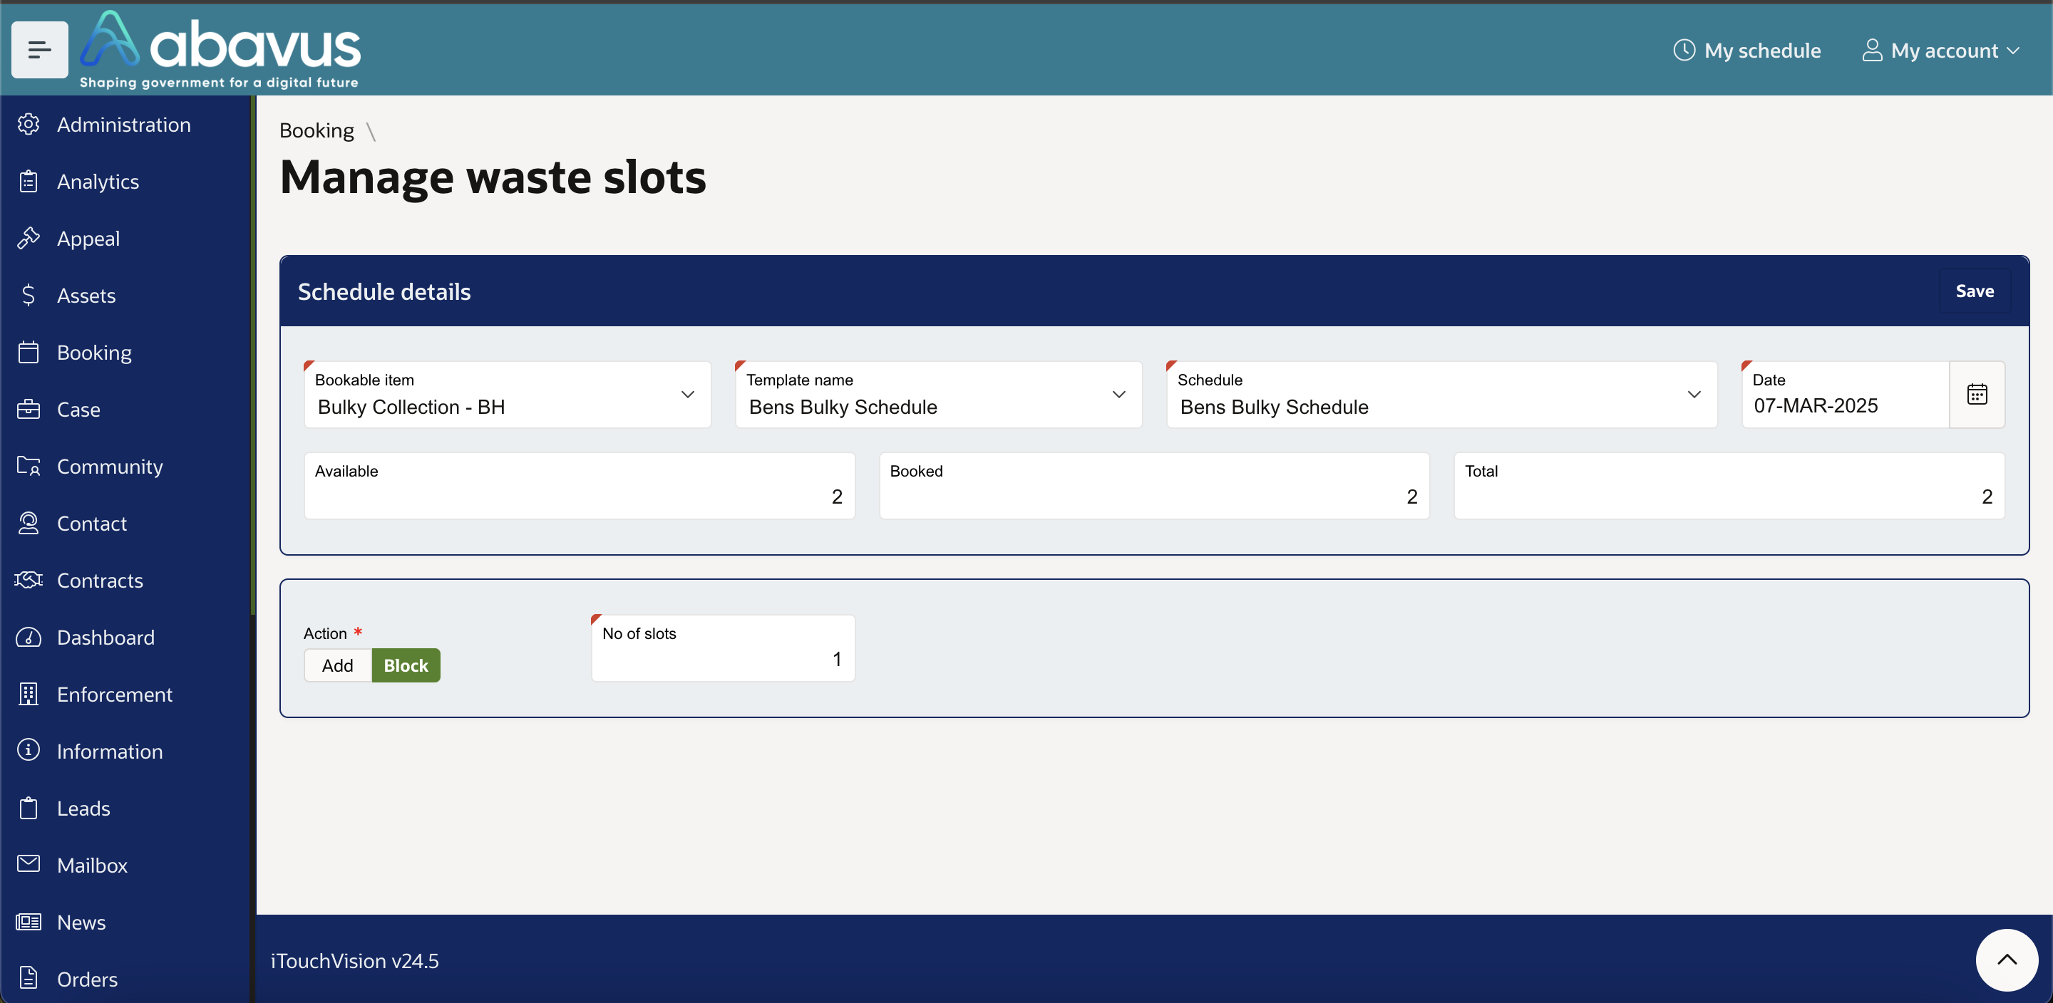Click the Booking breadcrumb link
Image resolution: width=2053 pixels, height=1003 pixels.
tap(317, 130)
